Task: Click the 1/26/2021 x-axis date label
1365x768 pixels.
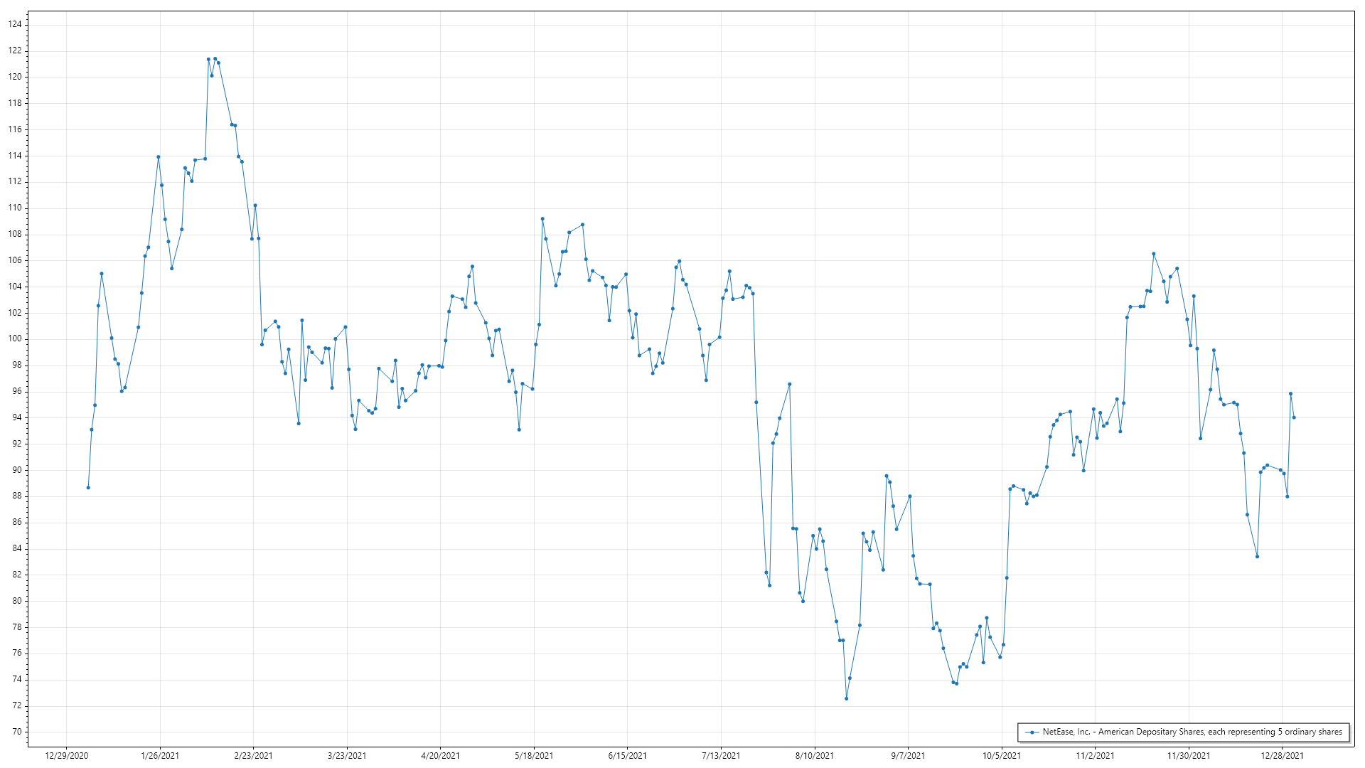Action: tap(160, 755)
